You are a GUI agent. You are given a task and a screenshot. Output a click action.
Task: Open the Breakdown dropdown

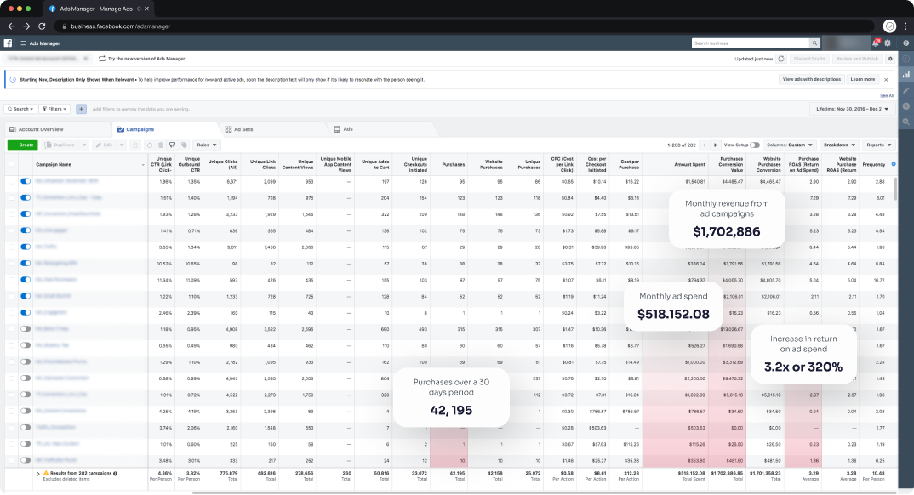coord(839,145)
